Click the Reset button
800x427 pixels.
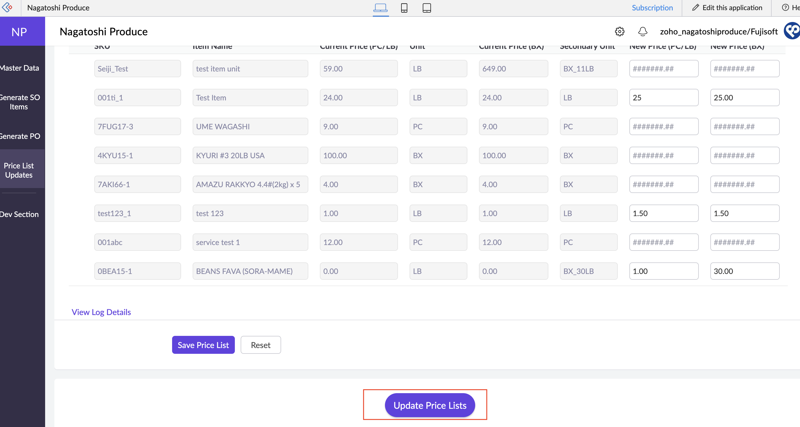point(260,345)
